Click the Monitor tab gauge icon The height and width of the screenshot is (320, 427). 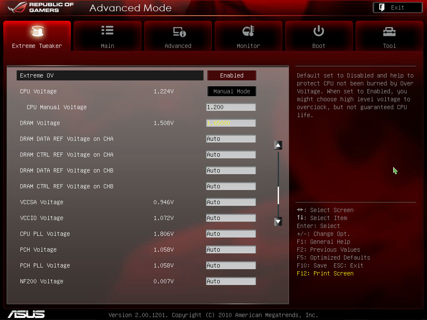[x=248, y=31]
